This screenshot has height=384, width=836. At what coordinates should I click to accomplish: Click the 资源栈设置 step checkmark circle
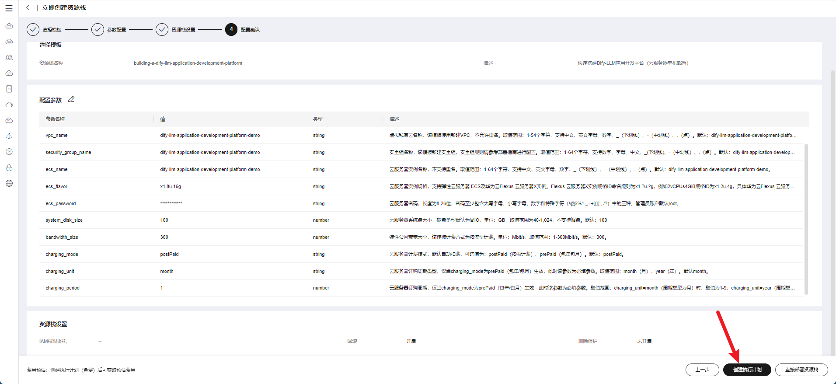click(x=162, y=29)
